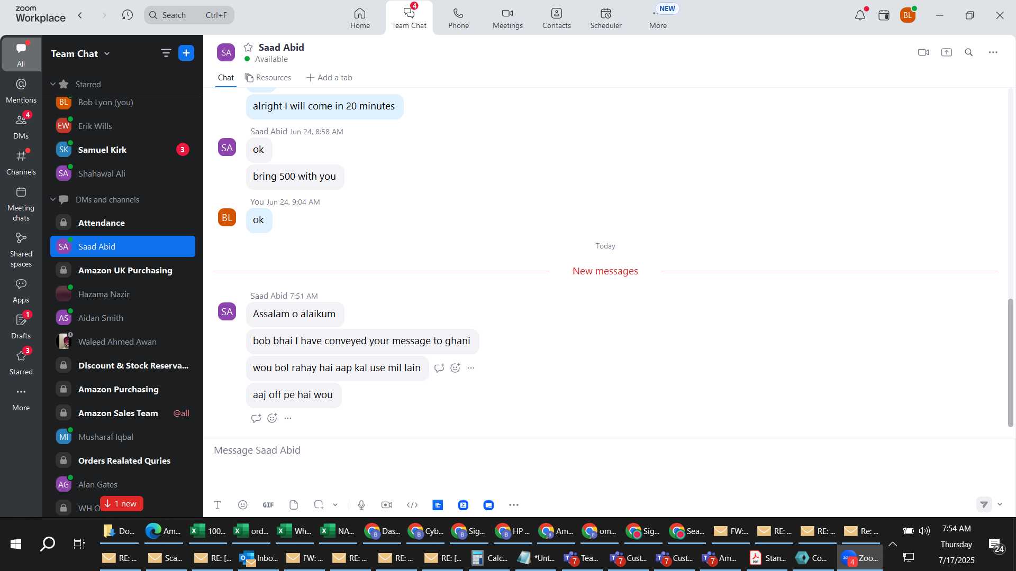The height and width of the screenshot is (571, 1016).
Task: Insert a code snippet
Action: 412,505
